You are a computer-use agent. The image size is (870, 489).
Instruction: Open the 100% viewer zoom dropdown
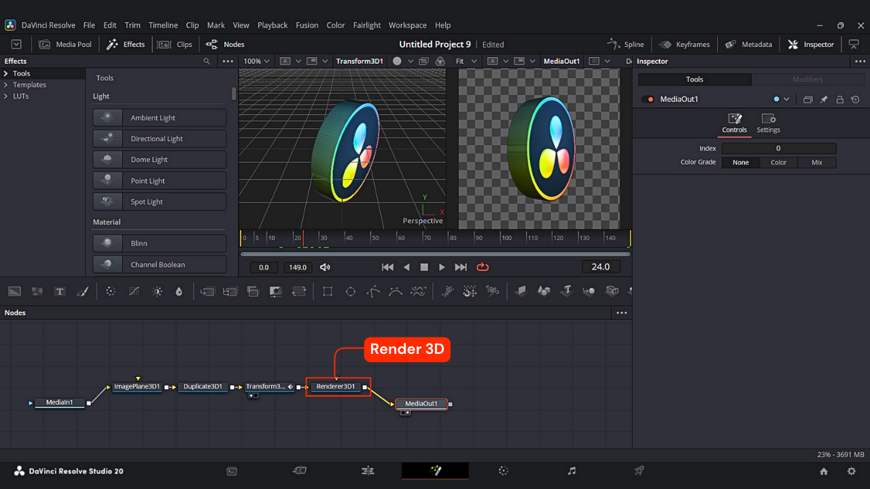click(x=257, y=61)
